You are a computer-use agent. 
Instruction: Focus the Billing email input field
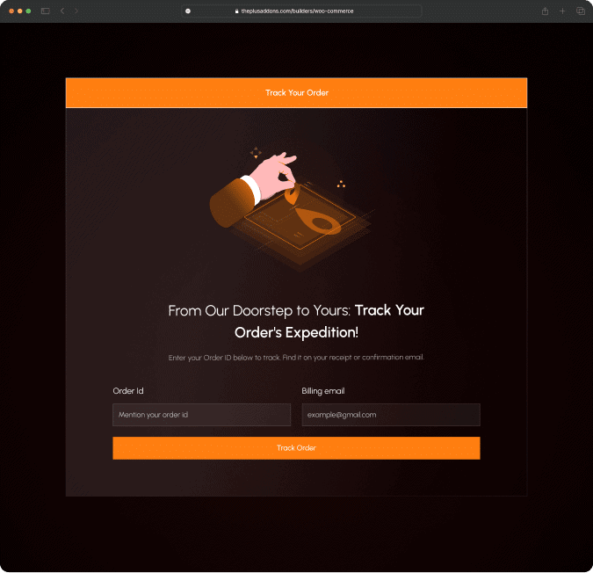pos(391,415)
